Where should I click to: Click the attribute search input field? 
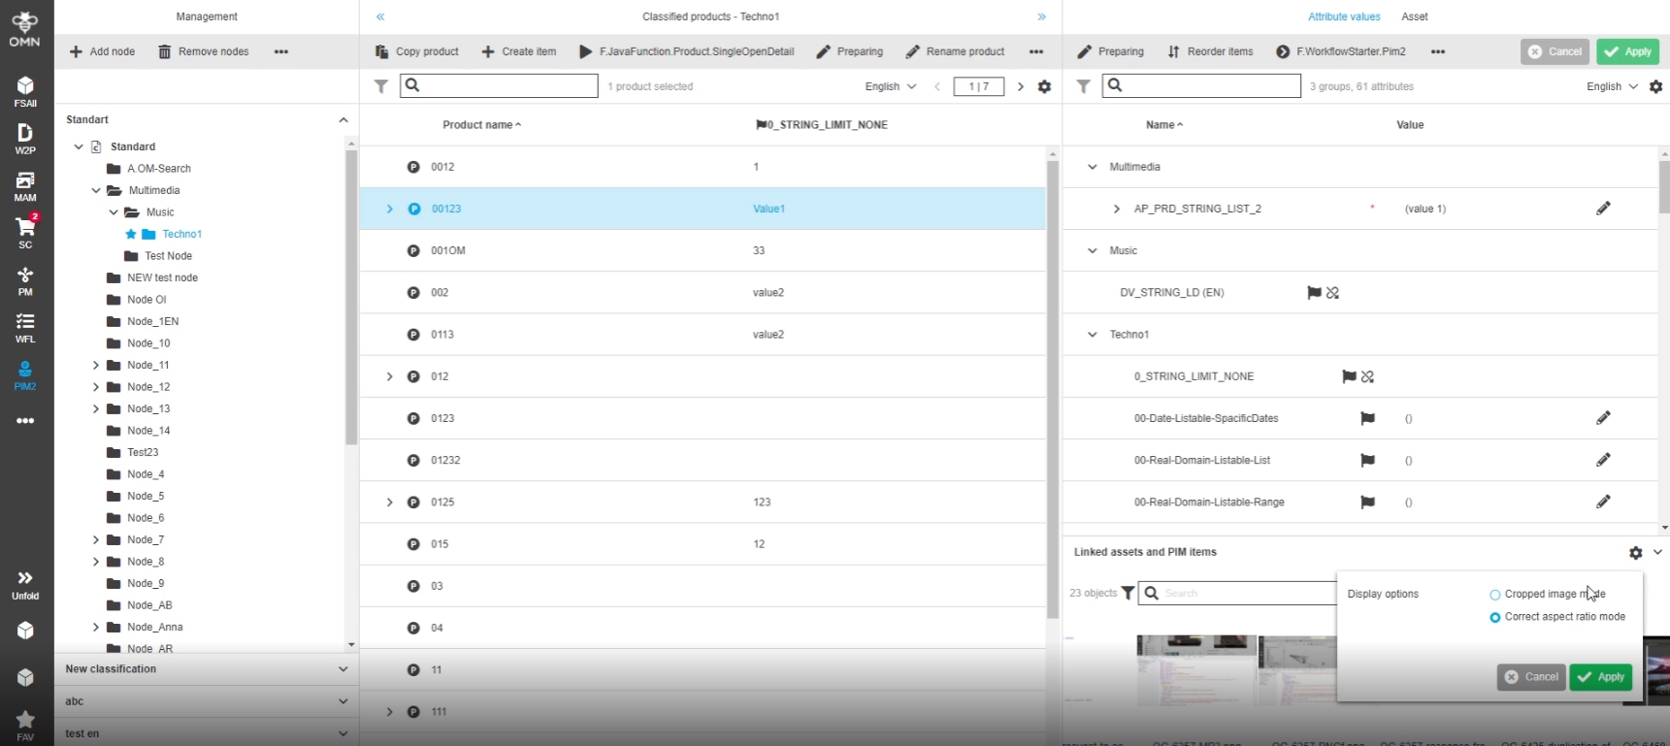(x=1201, y=85)
